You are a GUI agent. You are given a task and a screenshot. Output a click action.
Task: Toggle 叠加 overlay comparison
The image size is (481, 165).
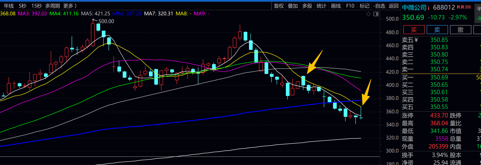pos(293,6)
